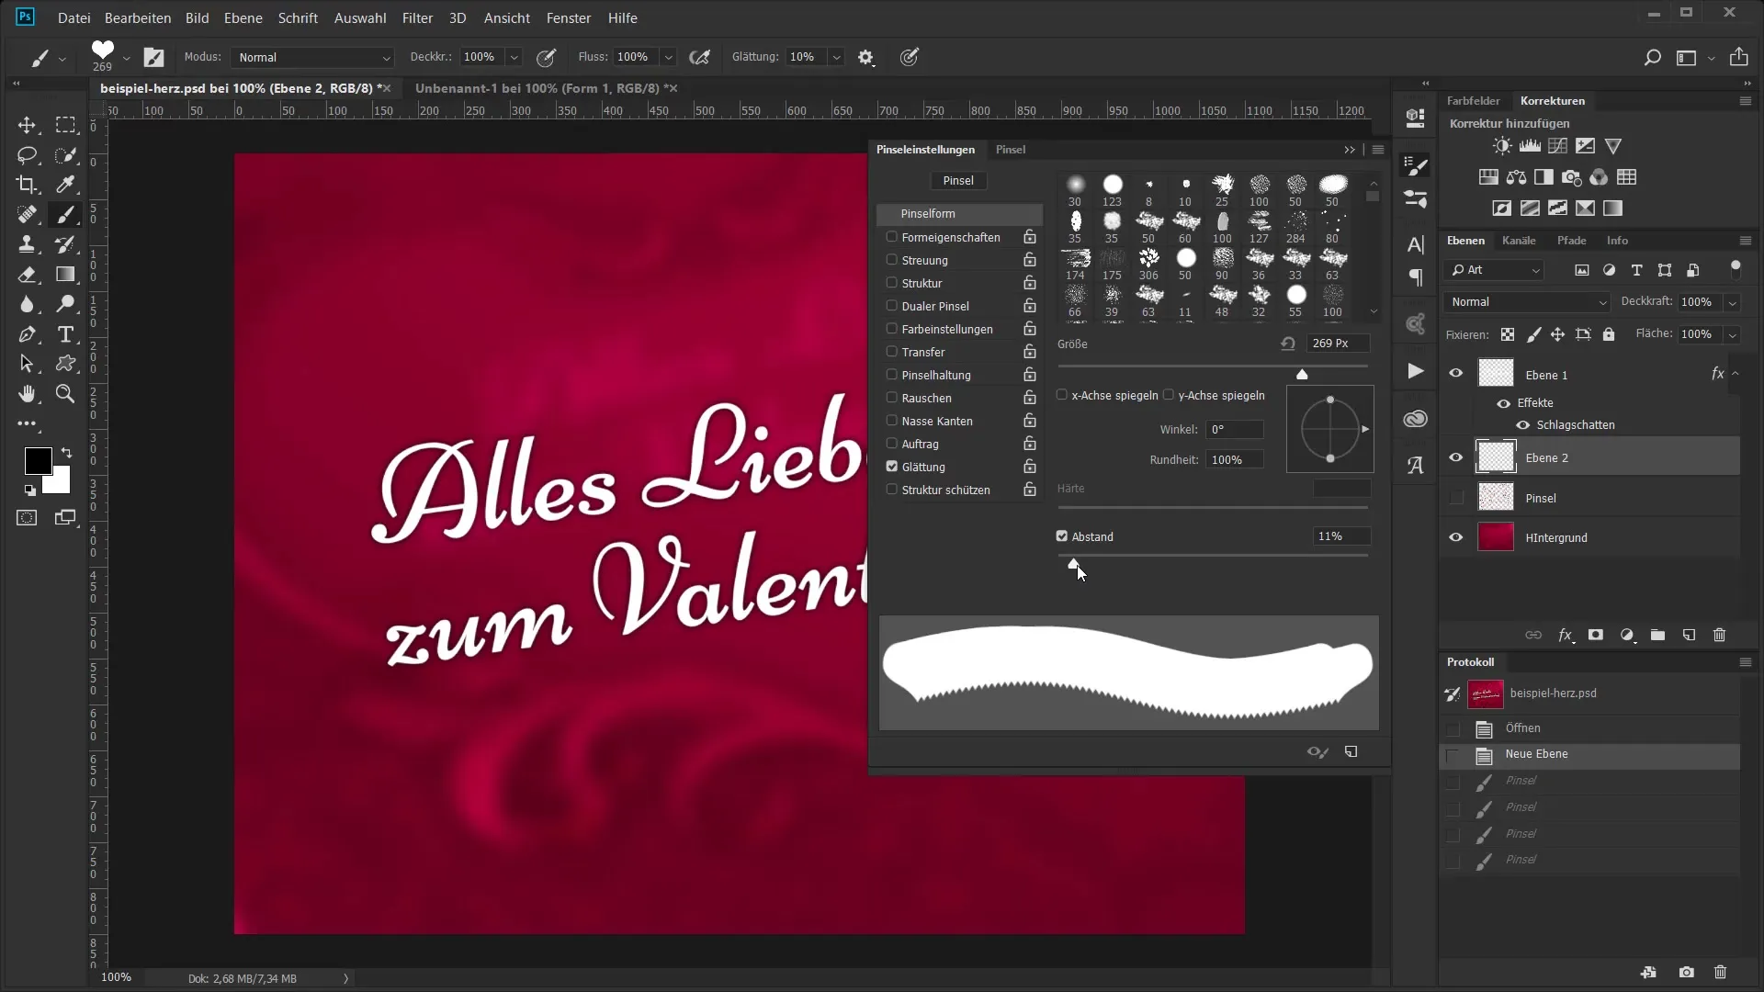Select the Crop tool
The width and height of the screenshot is (1764, 992).
(x=27, y=185)
